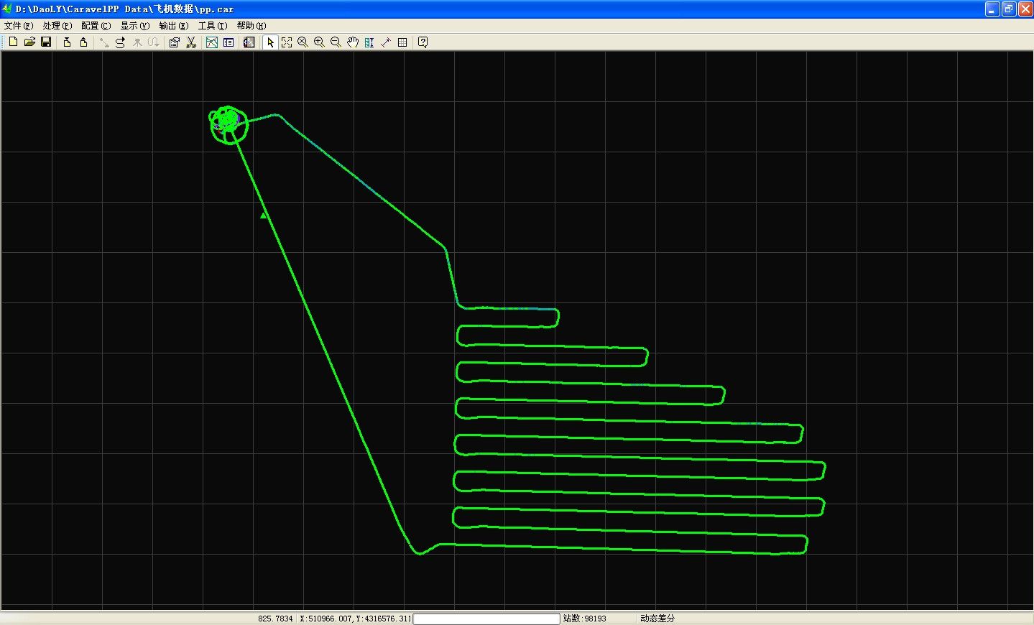Image resolution: width=1034 pixels, height=625 pixels.
Task: Restore down the application window
Action: tap(1009, 9)
